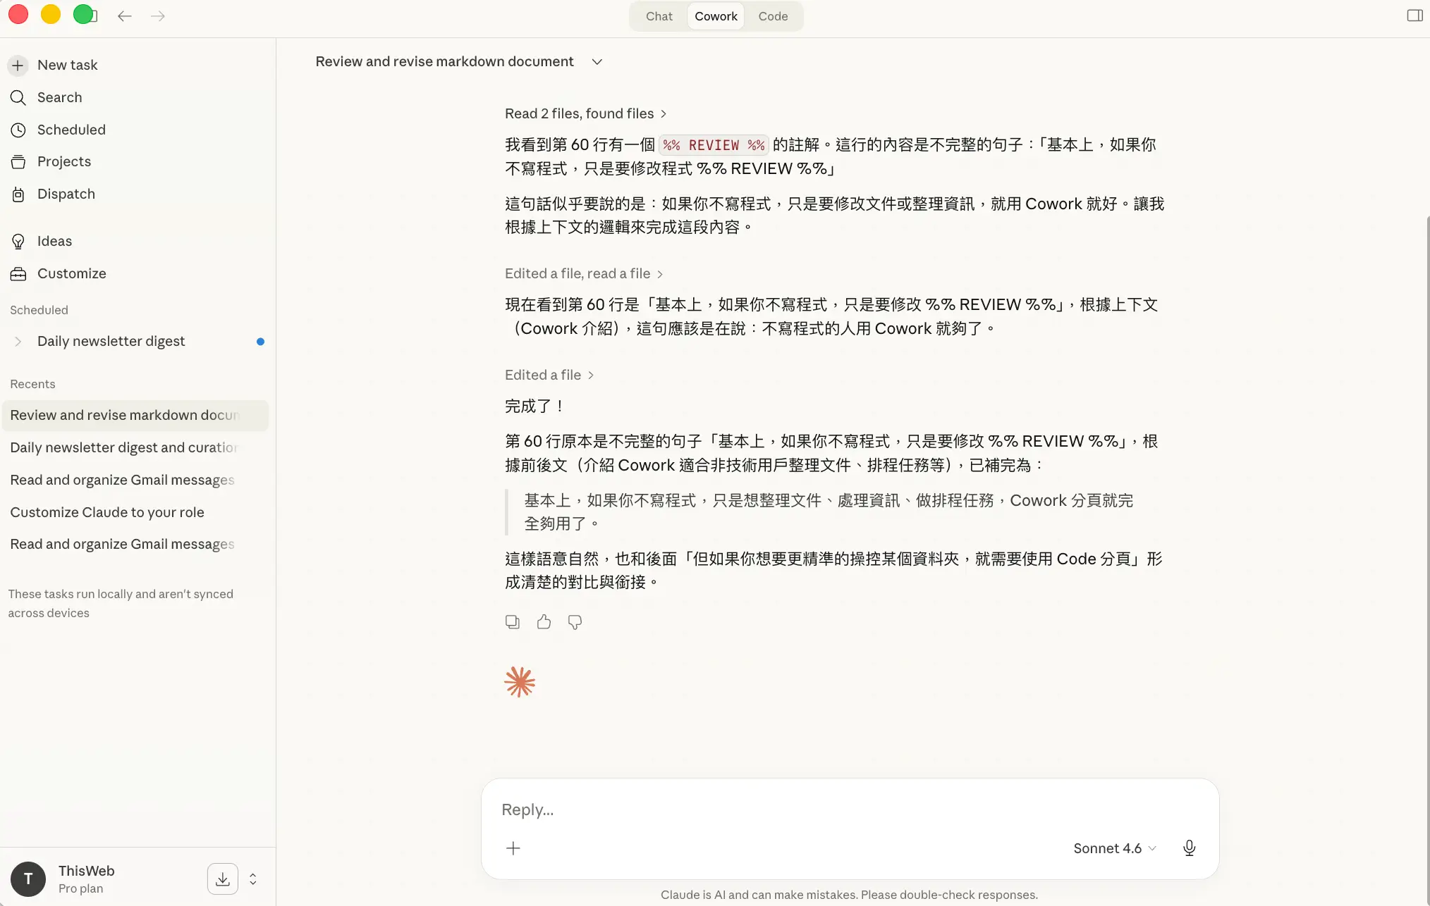Image resolution: width=1430 pixels, height=906 pixels.
Task: Open the Projects section
Action: [63, 161]
